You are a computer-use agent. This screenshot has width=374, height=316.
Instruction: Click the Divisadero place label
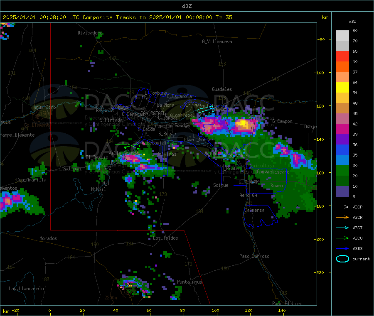tap(90, 33)
